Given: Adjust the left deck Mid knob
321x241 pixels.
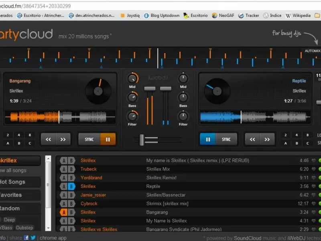Looking at the screenshot, I should pyautogui.click(x=132, y=78).
